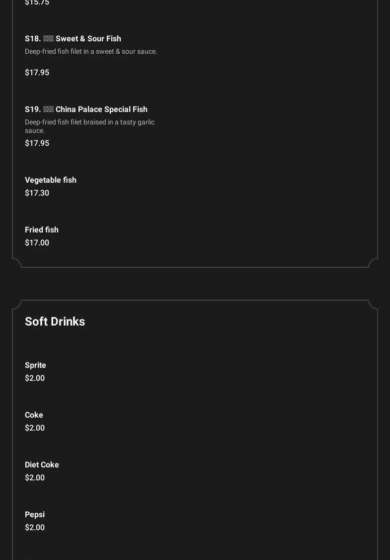Click the Sweet & Sour Fish description text
The height and width of the screenshot is (560, 390).
point(91,52)
